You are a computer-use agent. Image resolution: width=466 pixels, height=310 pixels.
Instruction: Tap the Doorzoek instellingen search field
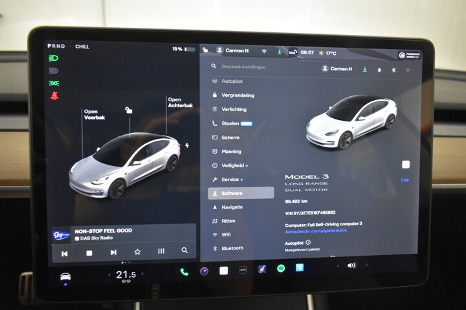coord(243,67)
